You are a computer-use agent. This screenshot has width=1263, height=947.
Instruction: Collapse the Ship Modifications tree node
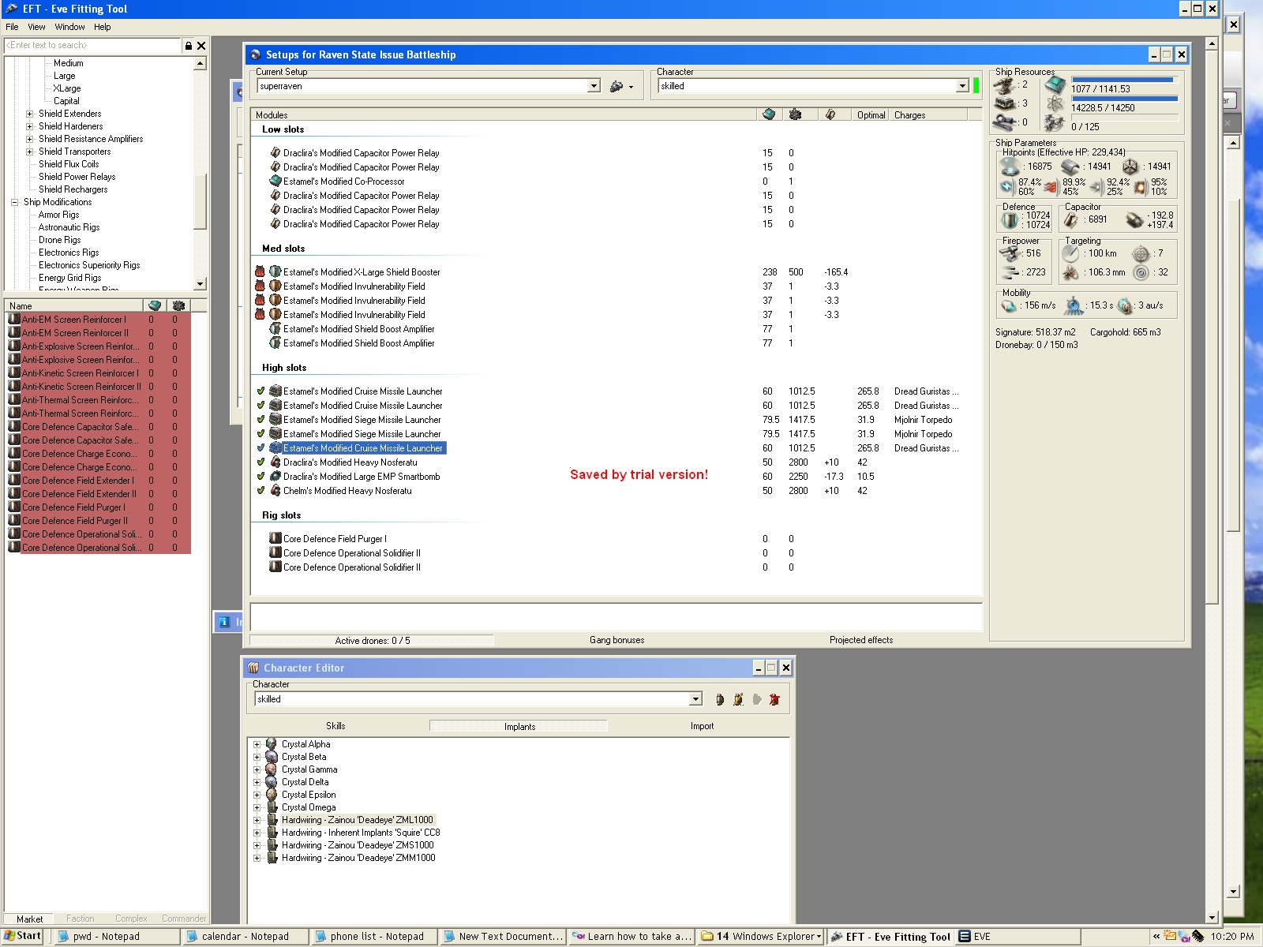pos(14,202)
